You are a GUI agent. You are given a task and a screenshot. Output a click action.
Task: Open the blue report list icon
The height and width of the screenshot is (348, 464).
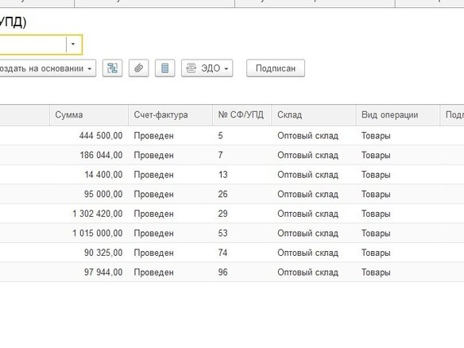point(164,68)
